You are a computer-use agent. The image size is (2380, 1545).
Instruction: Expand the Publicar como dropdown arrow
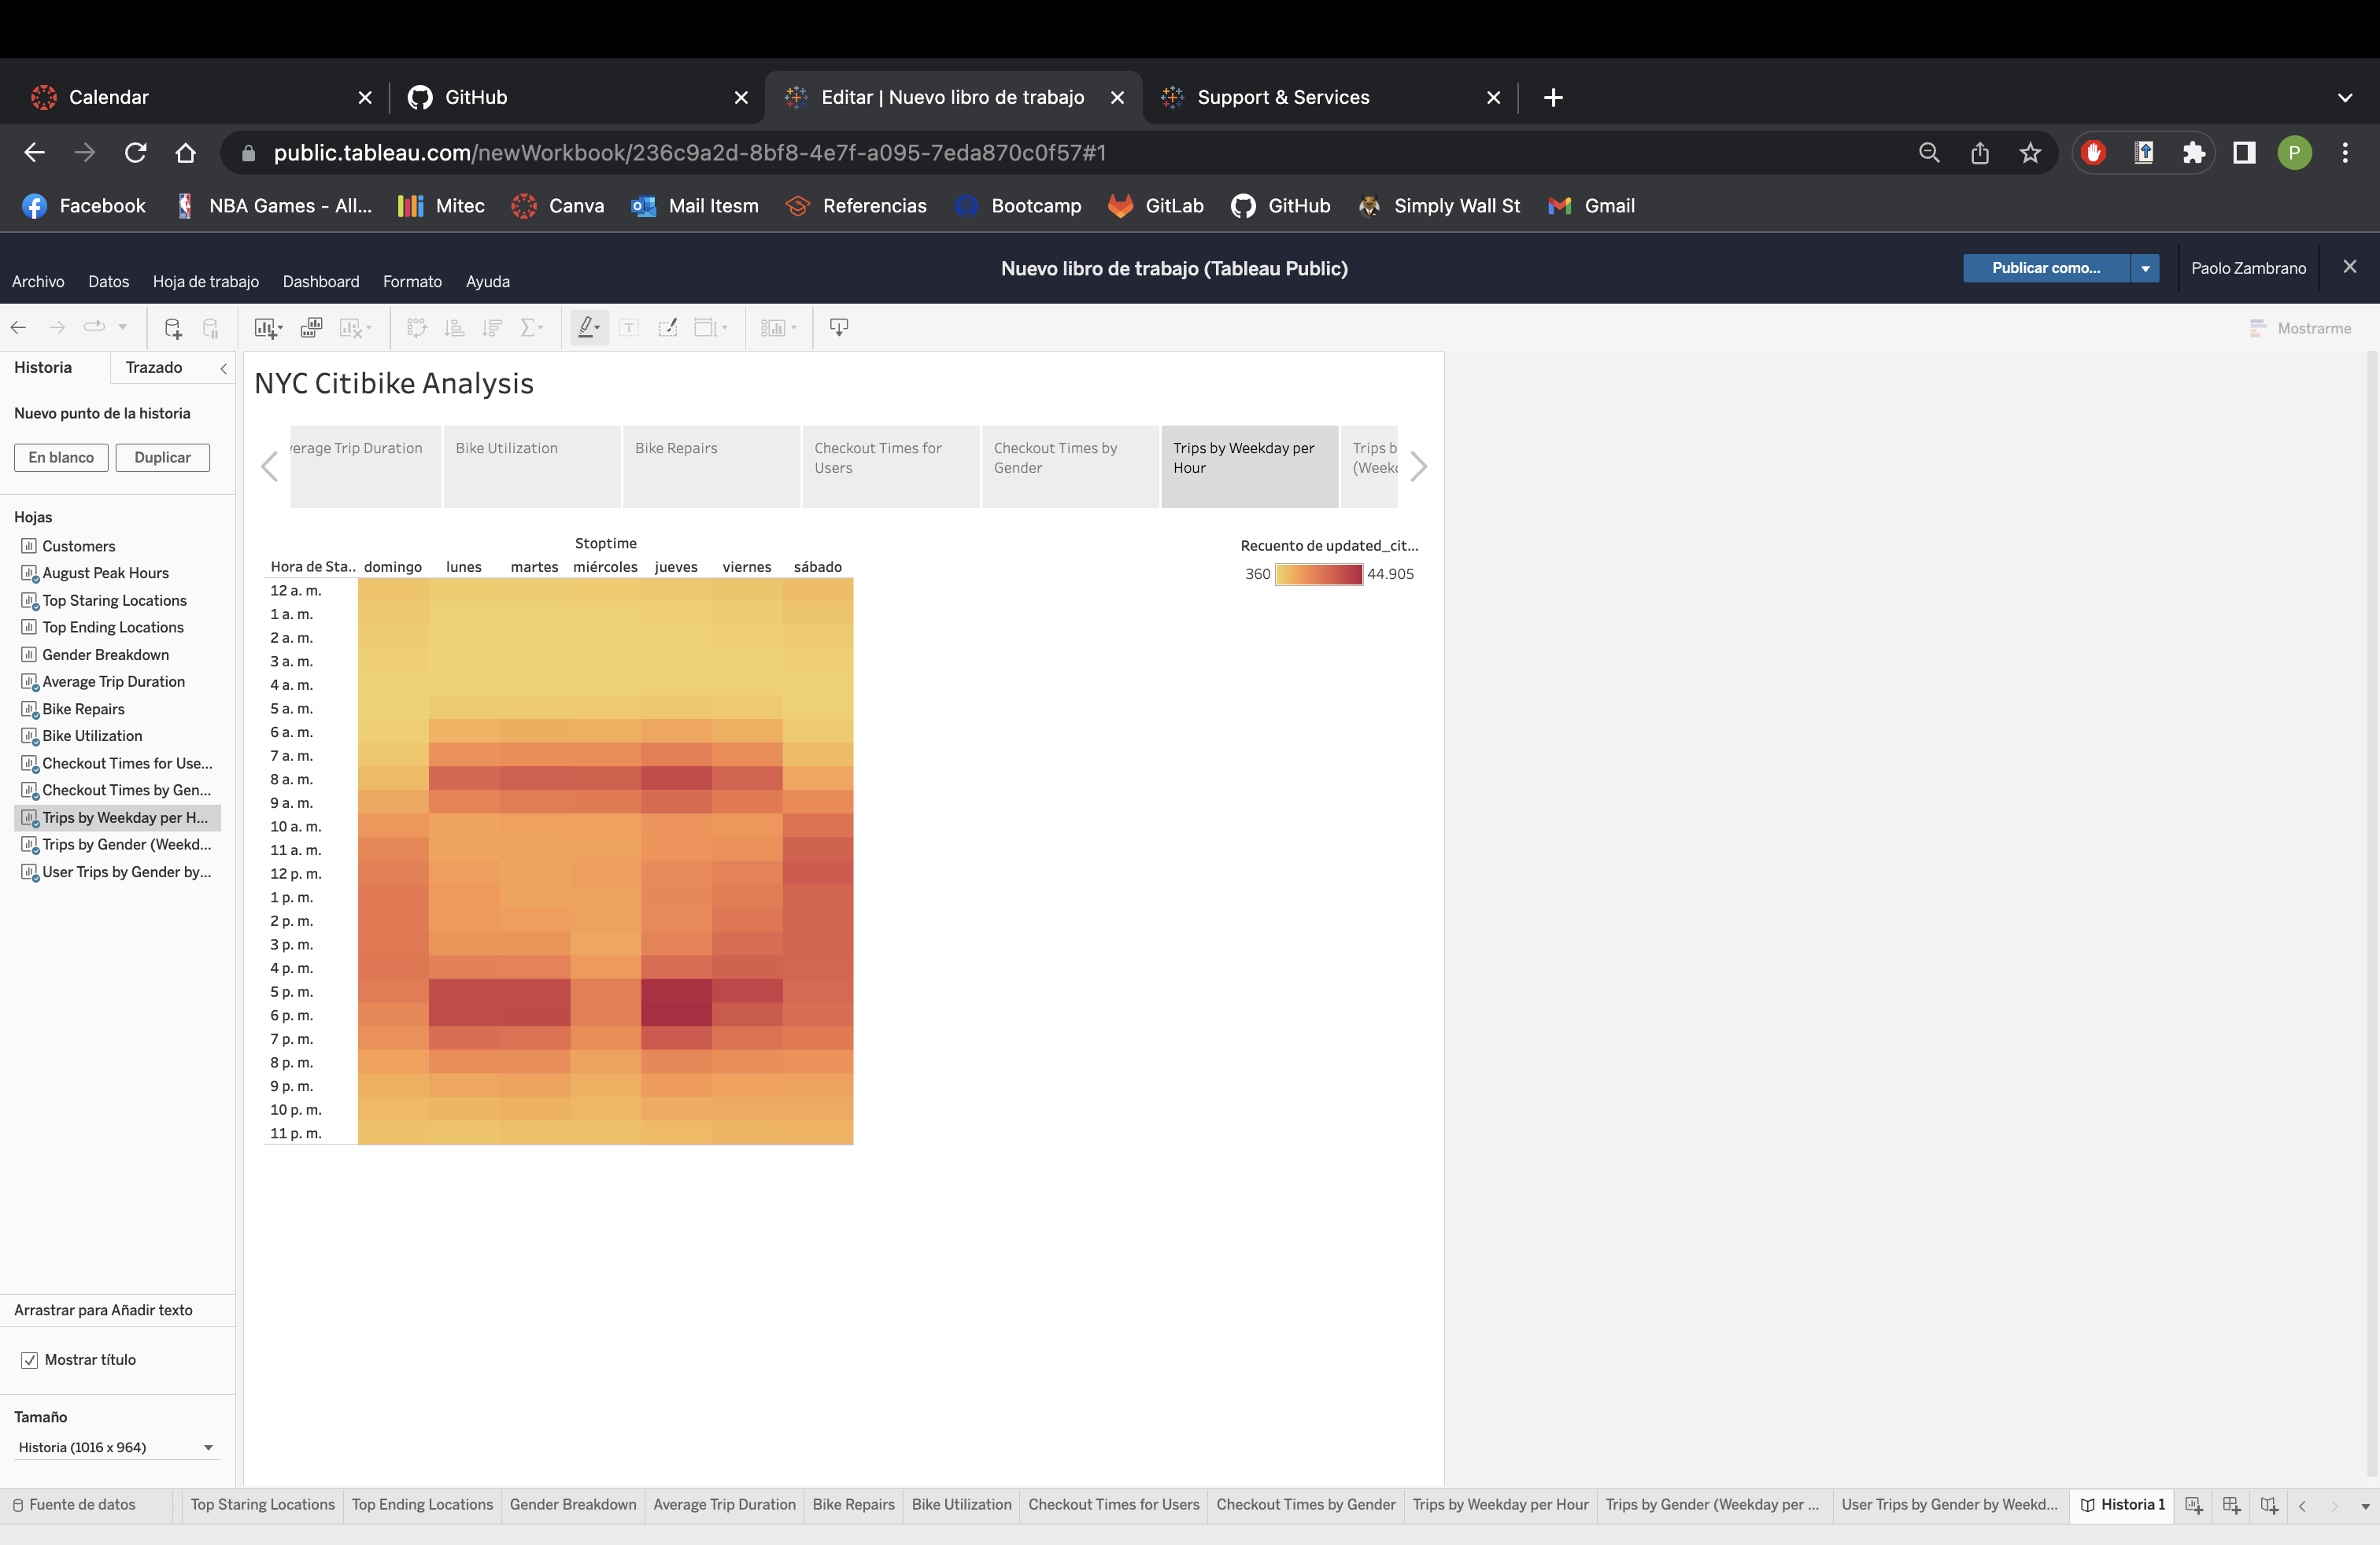click(2145, 267)
